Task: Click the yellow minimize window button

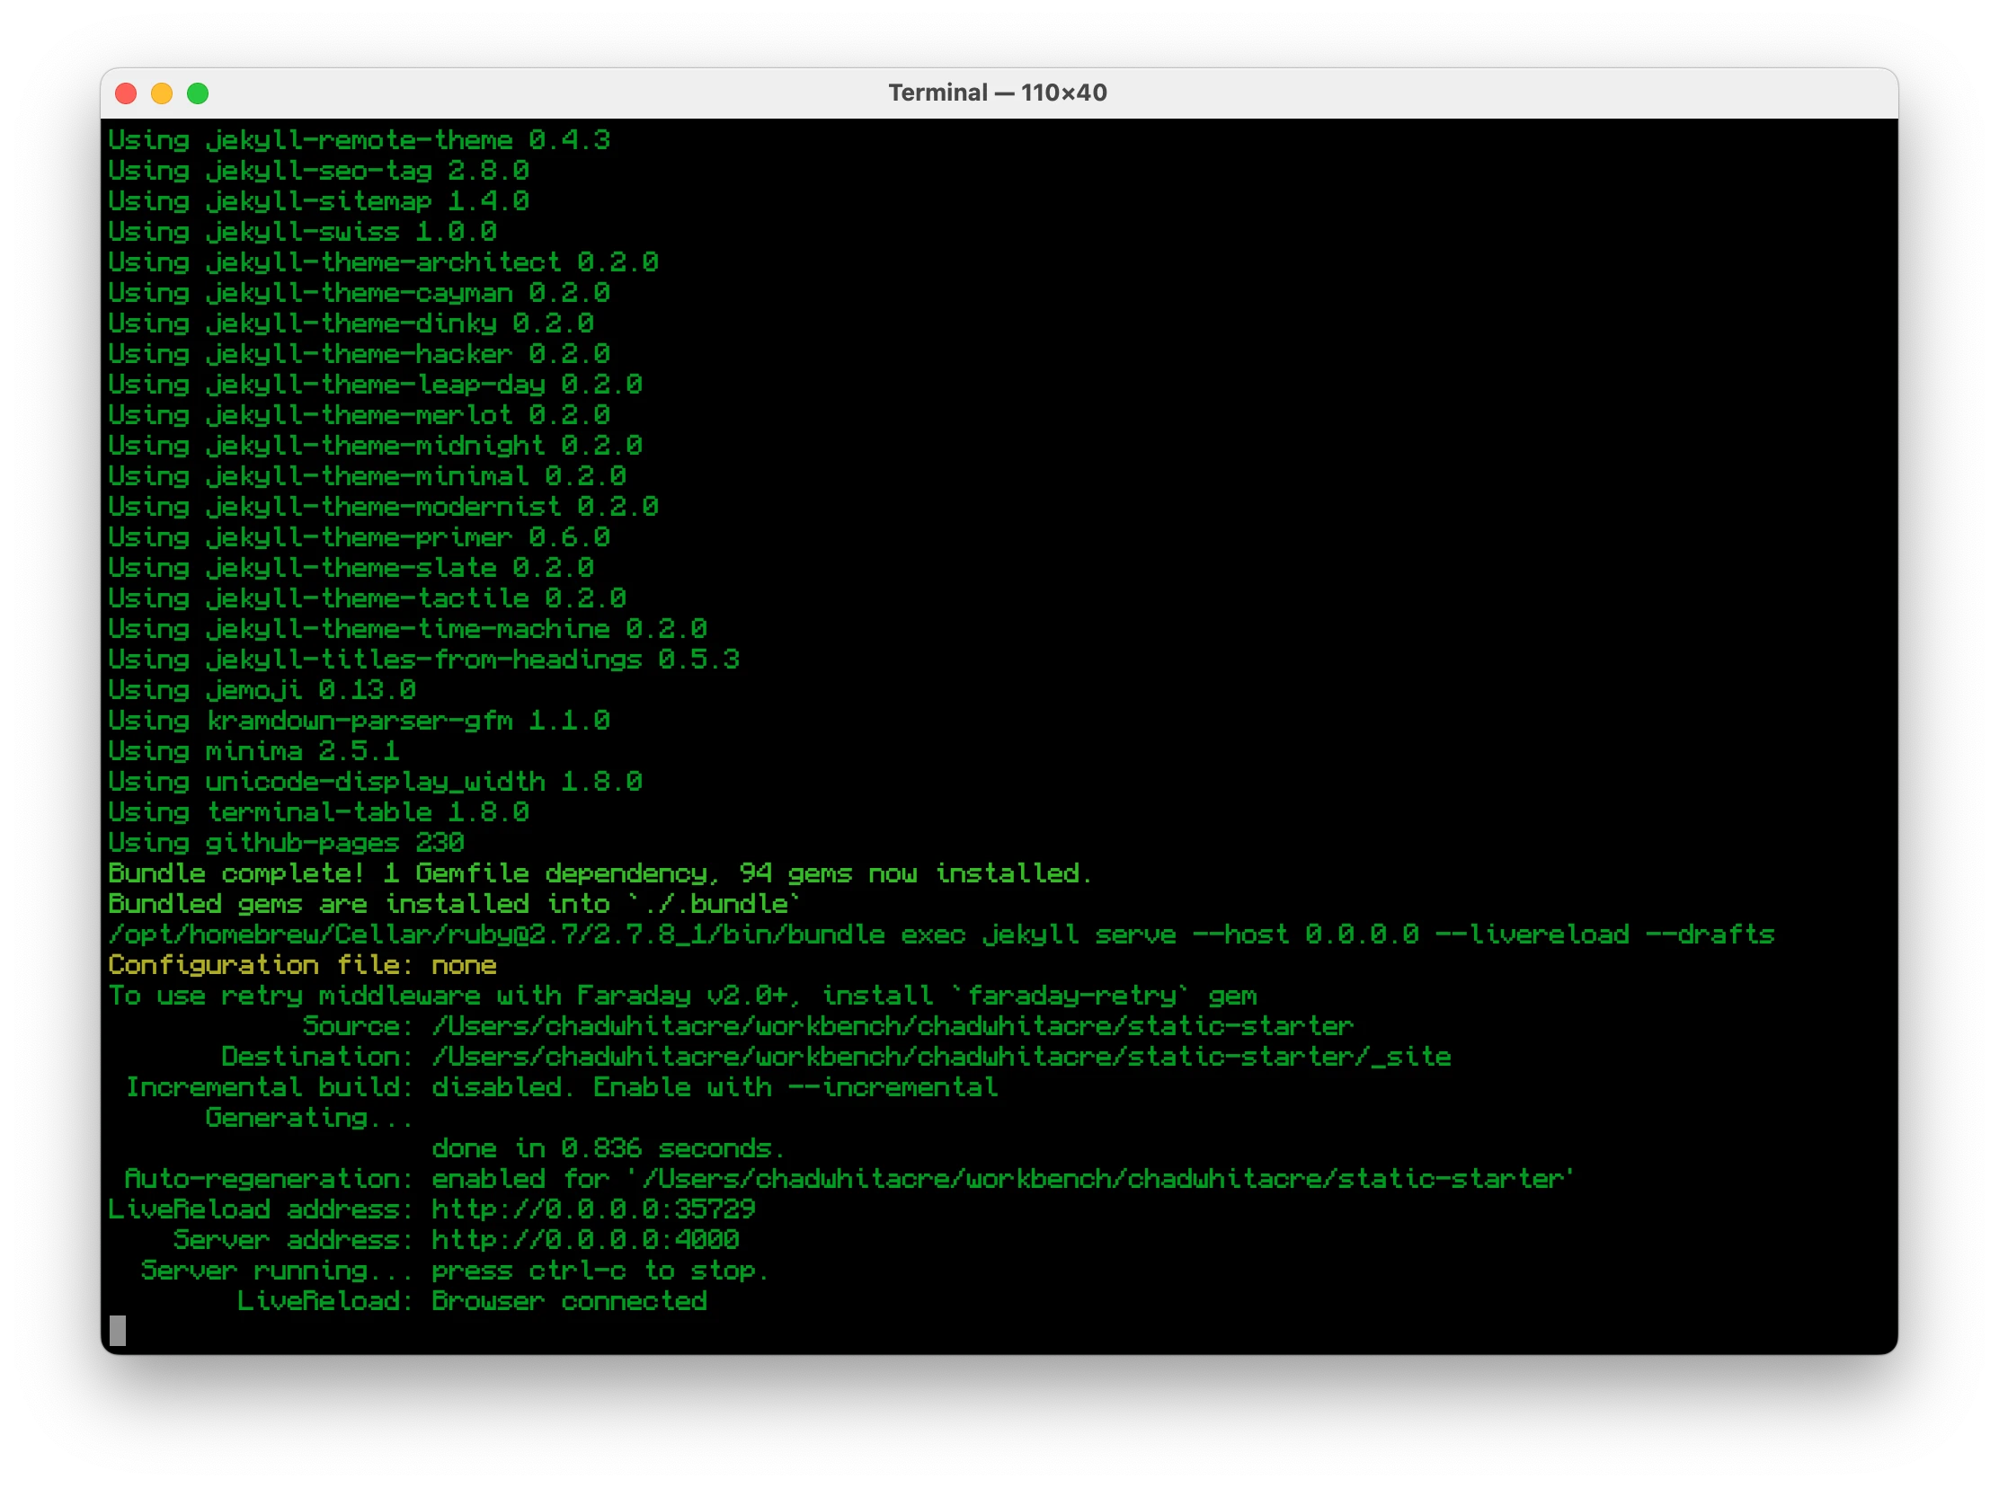Action: (162, 93)
